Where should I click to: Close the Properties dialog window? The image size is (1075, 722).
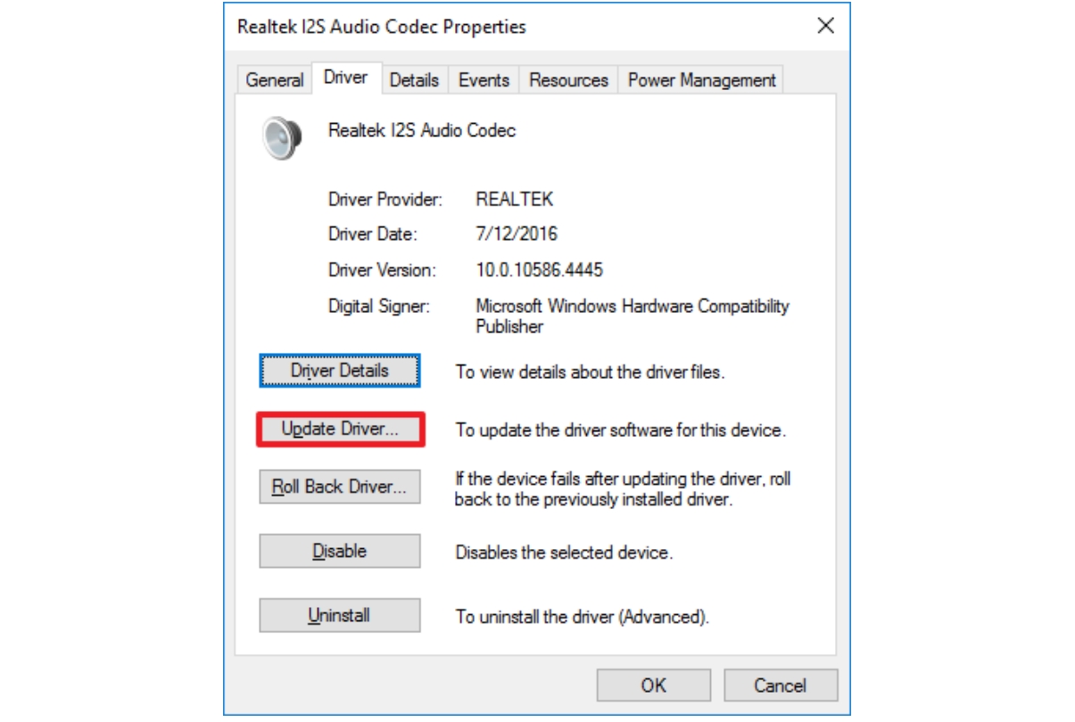point(826,26)
